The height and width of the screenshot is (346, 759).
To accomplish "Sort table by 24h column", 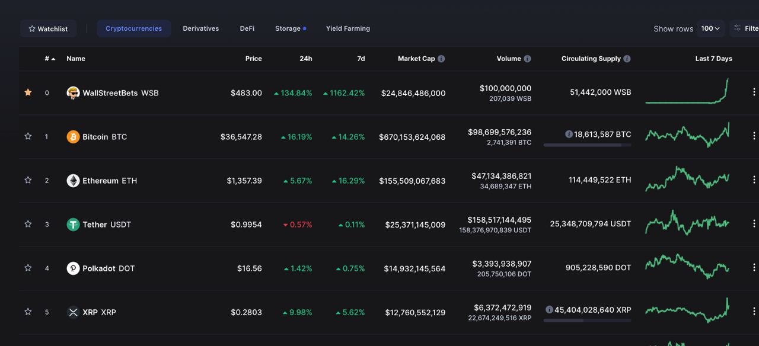I will [306, 59].
